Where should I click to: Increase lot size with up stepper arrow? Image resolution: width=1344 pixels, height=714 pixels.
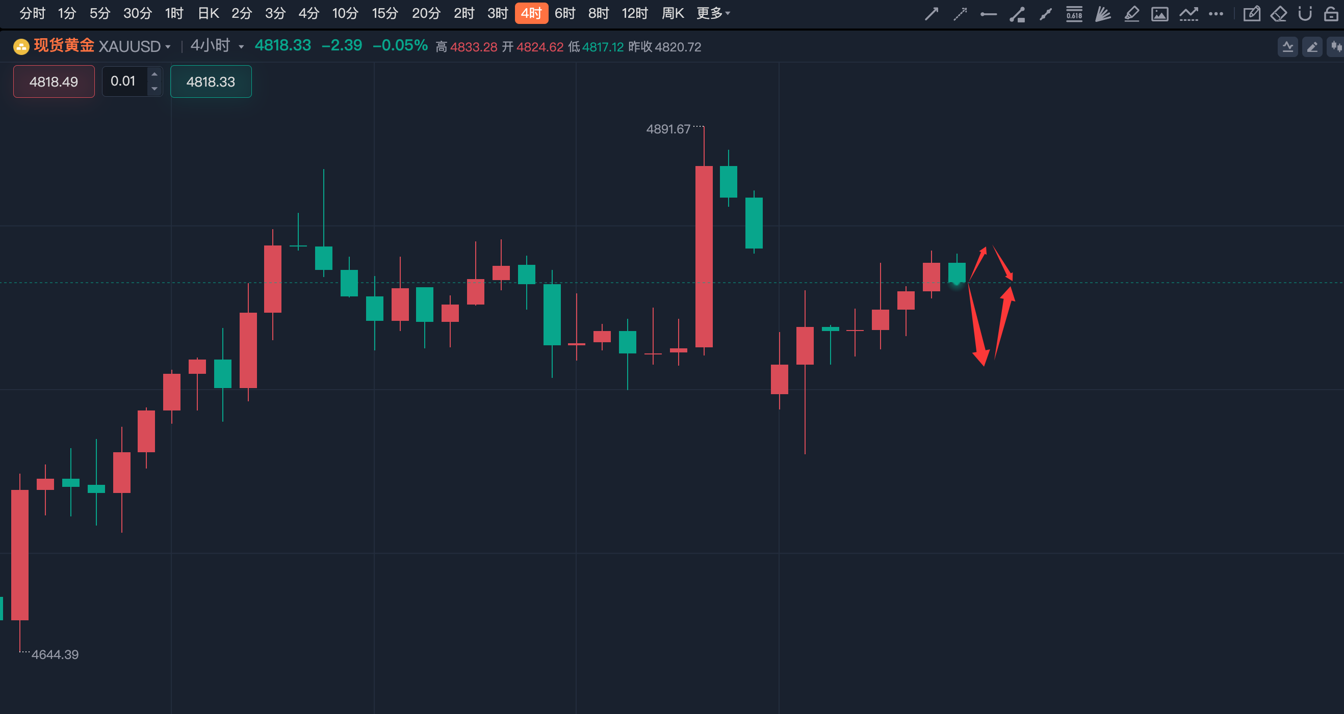pos(154,74)
